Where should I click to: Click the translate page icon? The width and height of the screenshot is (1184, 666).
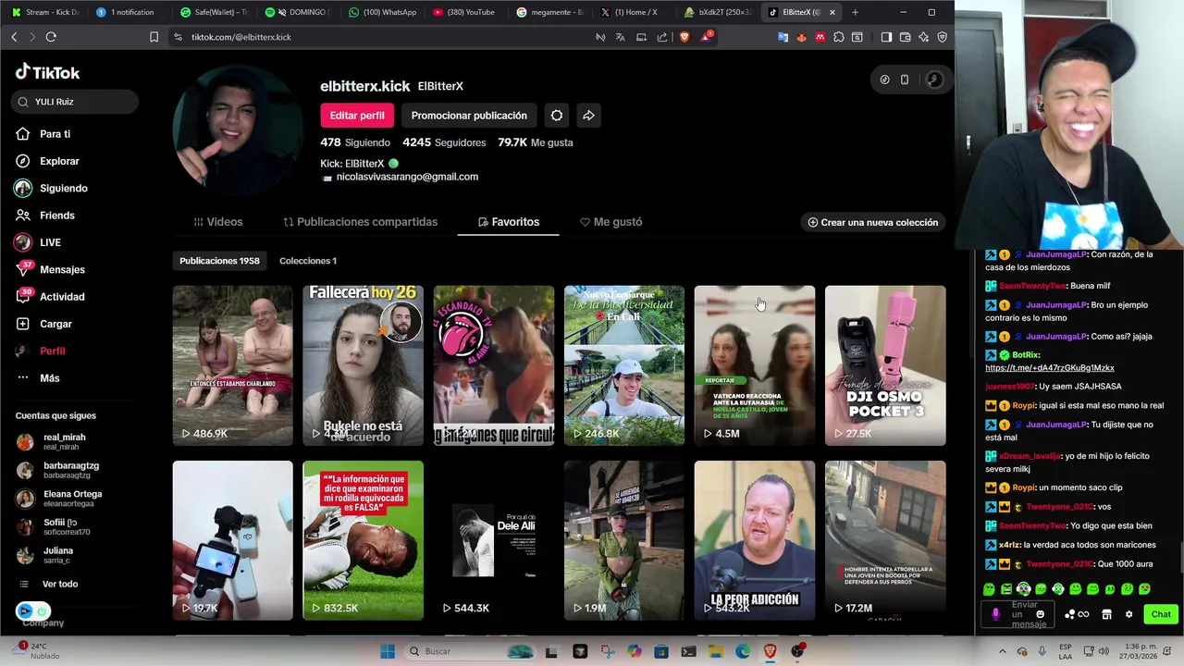(x=620, y=37)
